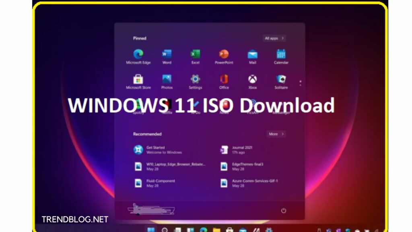Expand the Recommended section with More
Viewport: 412px width, 232px height.
pos(275,134)
